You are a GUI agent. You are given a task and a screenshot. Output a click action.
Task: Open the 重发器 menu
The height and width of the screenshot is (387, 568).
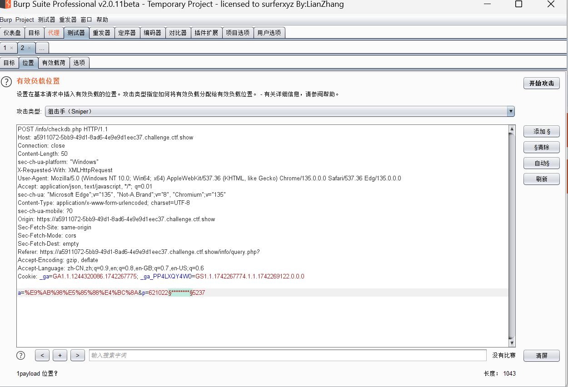tap(68, 20)
